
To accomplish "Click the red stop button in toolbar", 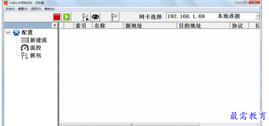I will (x=57, y=17).
